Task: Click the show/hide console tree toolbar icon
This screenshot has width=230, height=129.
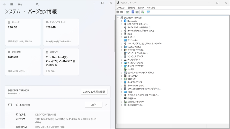Action: [x=127, y=12]
